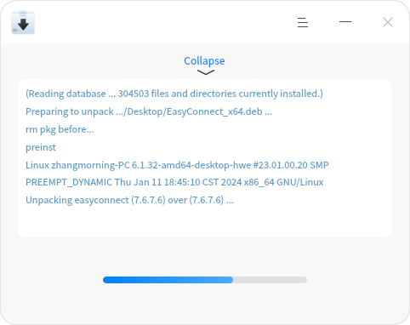Click the PREEMPT_DYNAMIC log line
Screen dimensions: 410x325
click(174, 182)
